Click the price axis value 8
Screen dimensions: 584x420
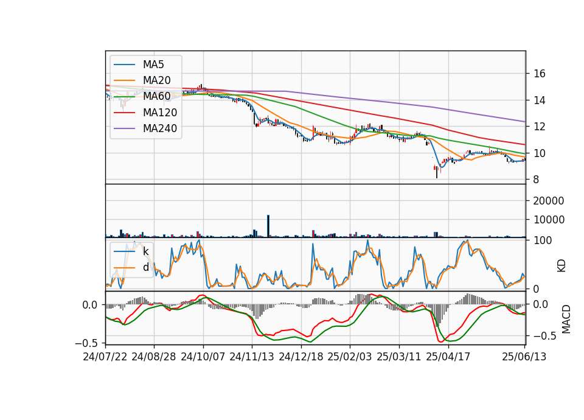coord(537,180)
